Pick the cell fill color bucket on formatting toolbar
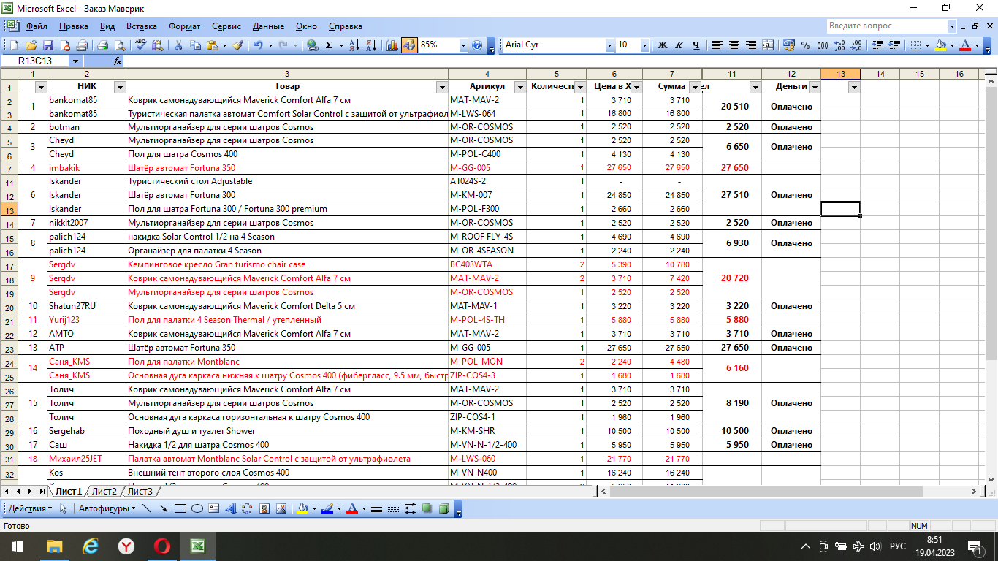 click(x=940, y=45)
